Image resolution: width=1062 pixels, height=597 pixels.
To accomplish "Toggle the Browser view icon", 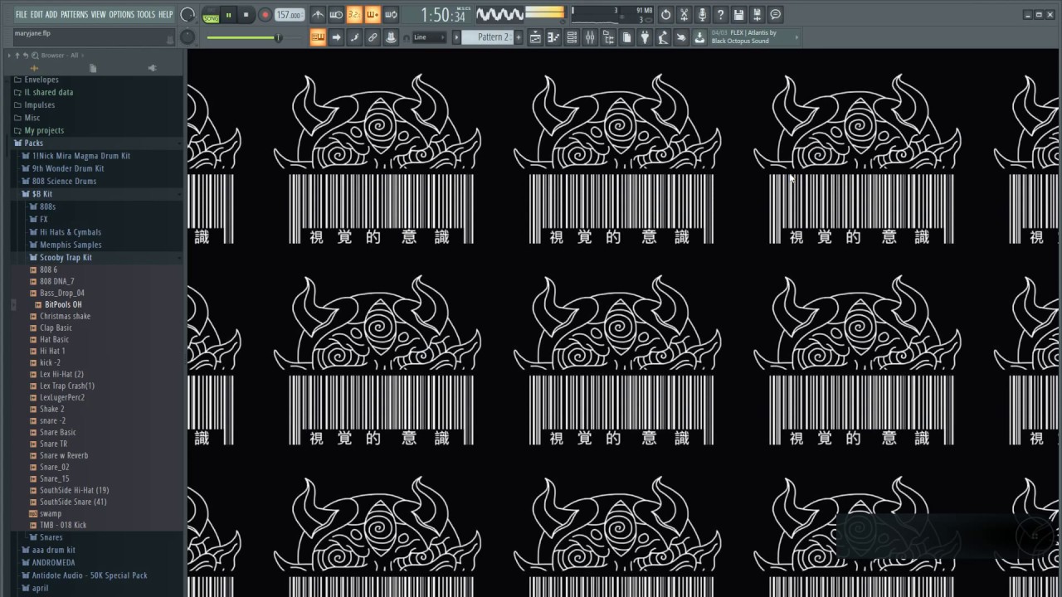I will point(608,37).
